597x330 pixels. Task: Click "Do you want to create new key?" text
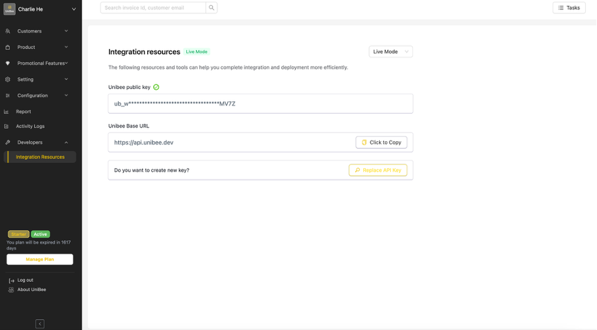click(151, 170)
